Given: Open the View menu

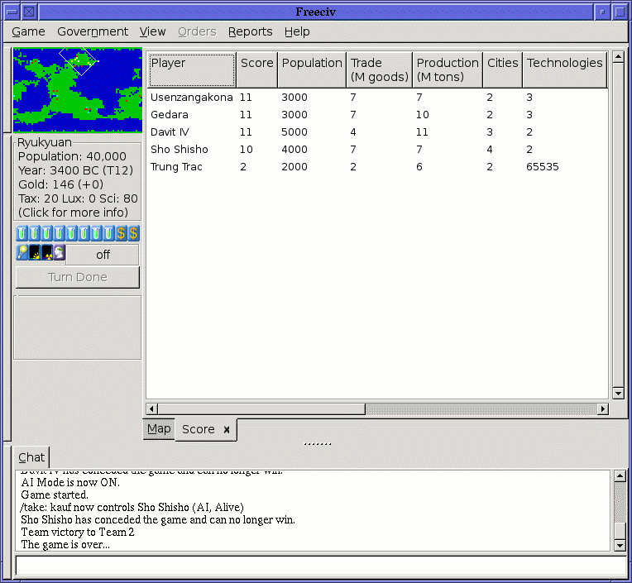Looking at the screenshot, I should click(x=153, y=31).
